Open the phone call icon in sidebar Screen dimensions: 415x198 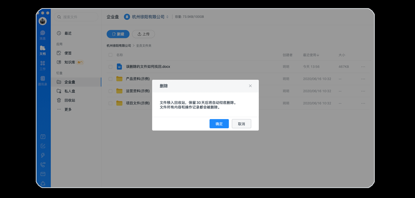point(43,165)
